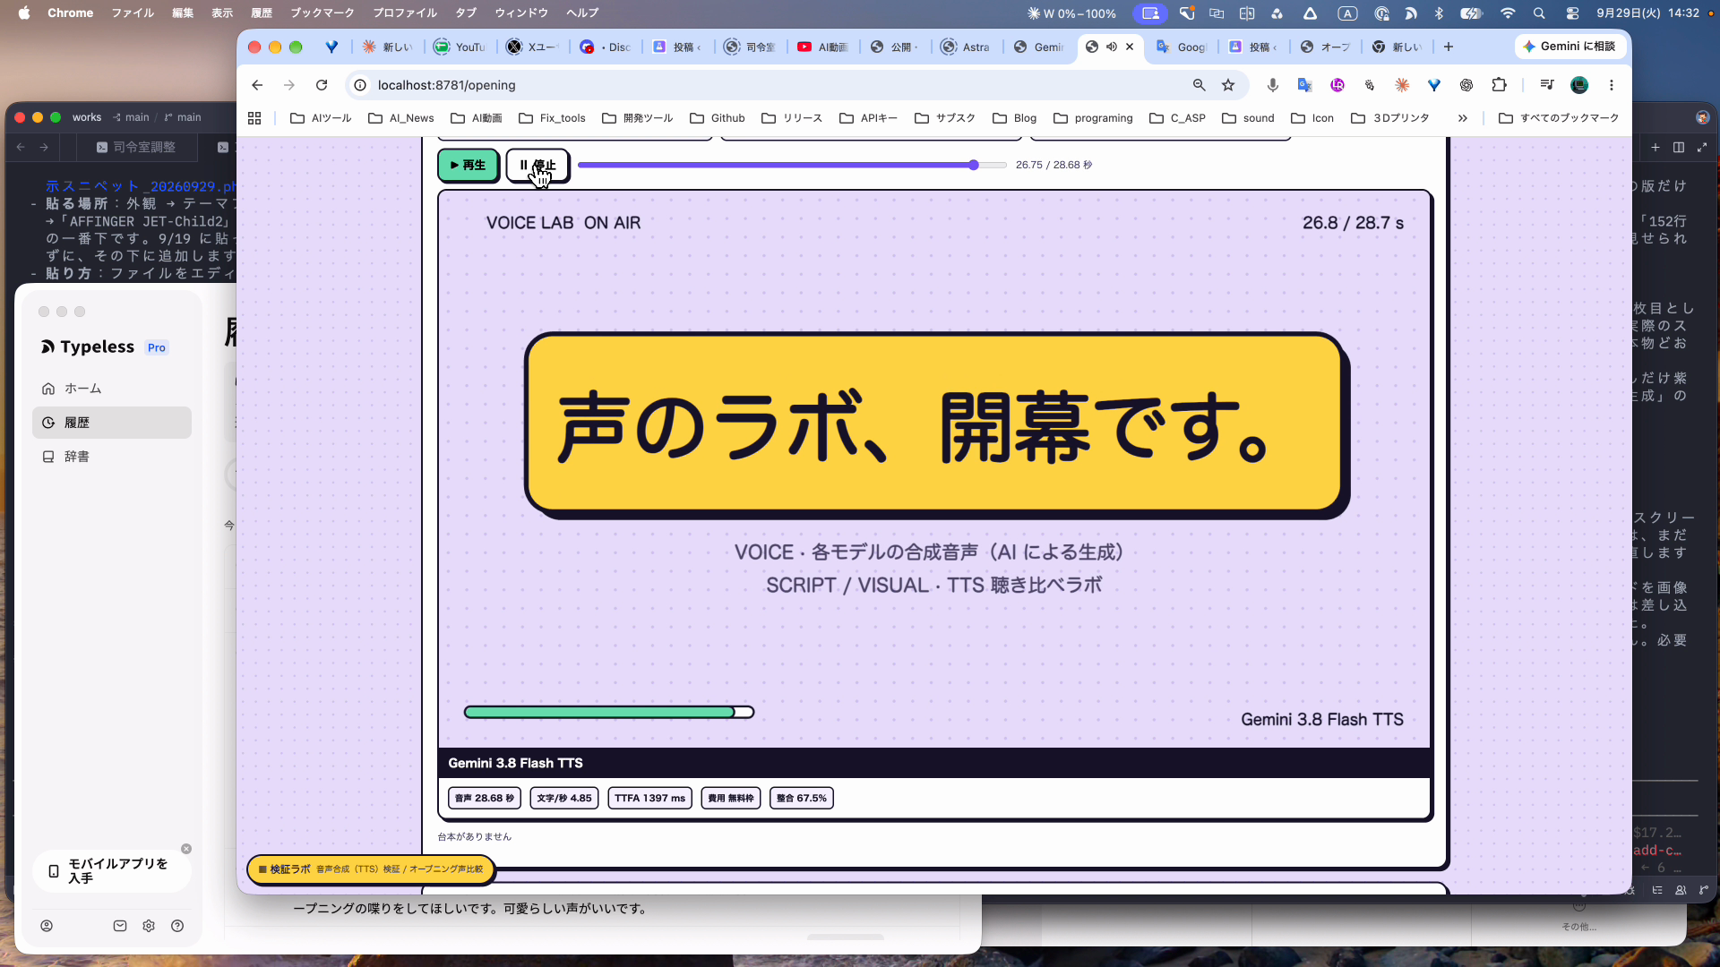Open the media control icon in the Chrome toolbar

click(x=1547, y=85)
